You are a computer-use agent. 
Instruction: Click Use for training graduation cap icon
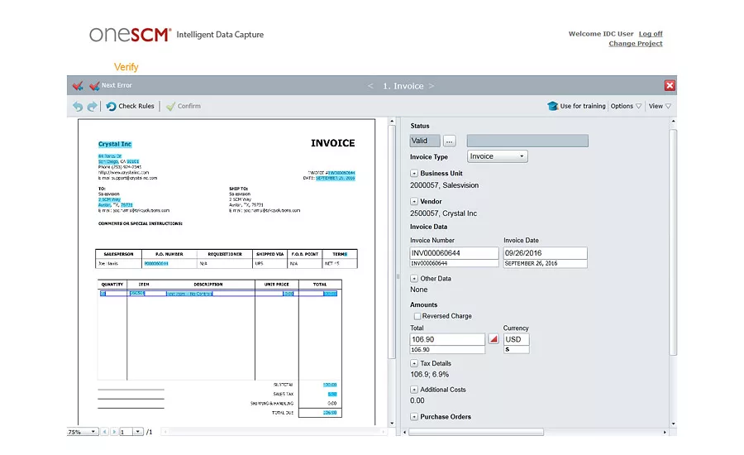click(552, 106)
